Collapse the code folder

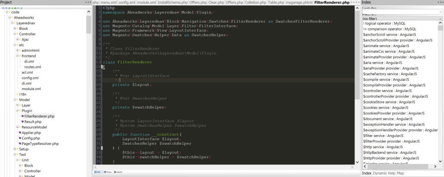(x=7, y=12)
